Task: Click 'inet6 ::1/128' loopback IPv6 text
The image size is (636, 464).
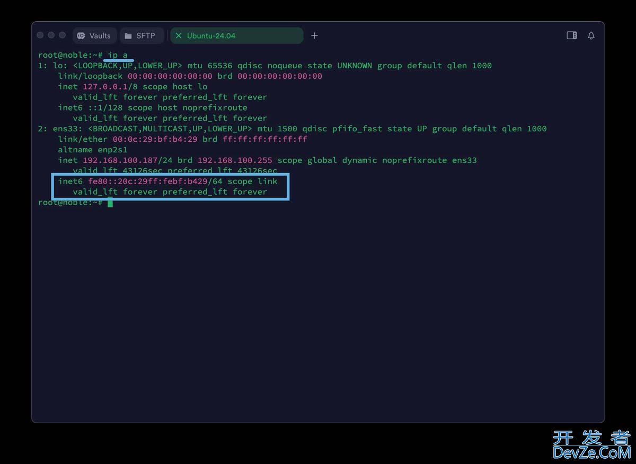Action: click(90, 107)
